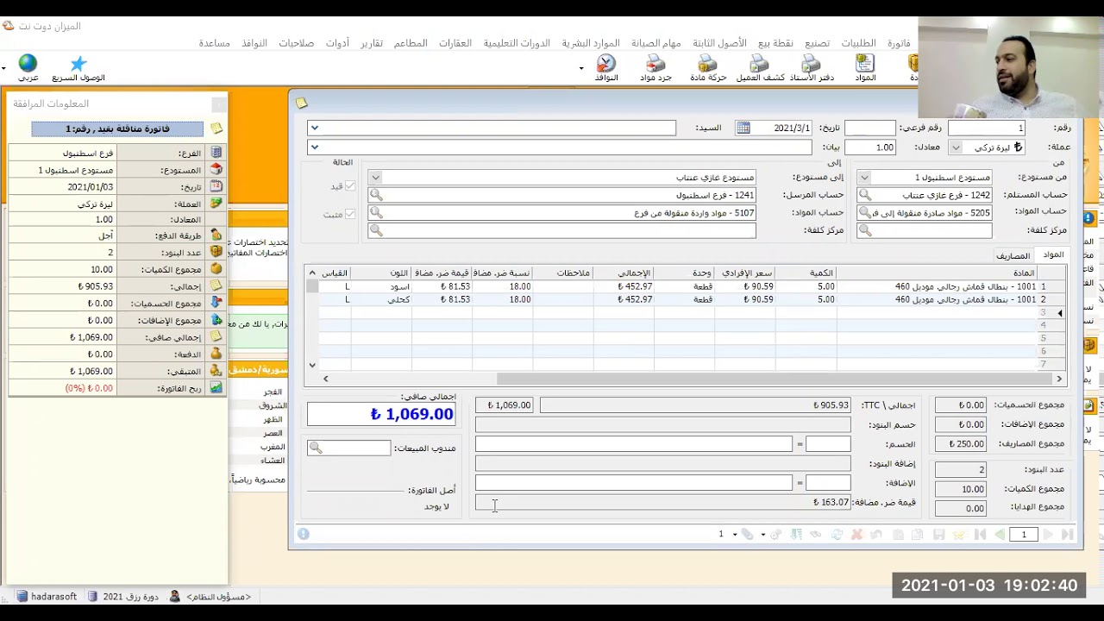This screenshot has height=621, width=1104.
Task: Open dropdown arrow beside النوافذ toolbar icon
Action: point(581,68)
